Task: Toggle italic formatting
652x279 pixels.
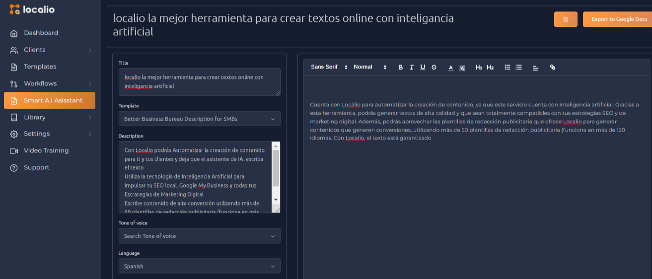Action: pyautogui.click(x=412, y=68)
